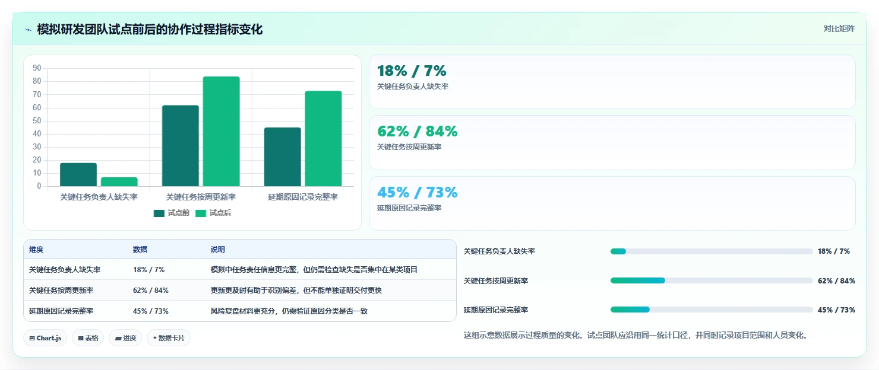Click the 数据 table column header

click(x=140, y=250)
